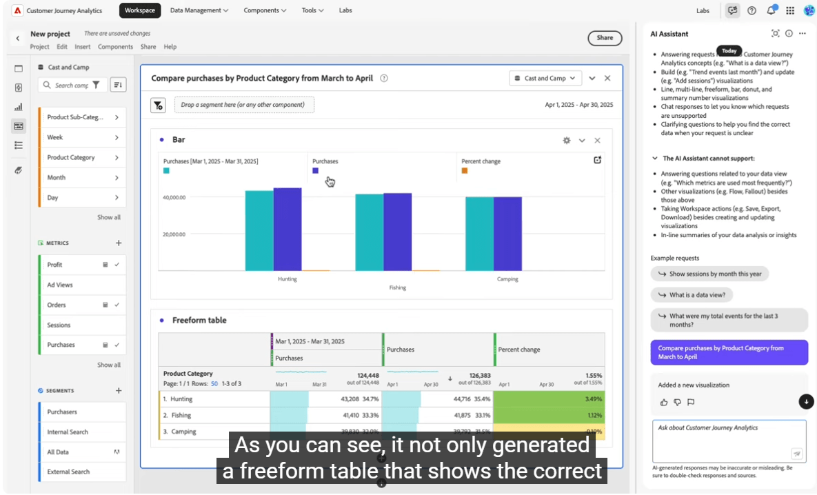Expand the Product Category dimension

pos(117,157)
